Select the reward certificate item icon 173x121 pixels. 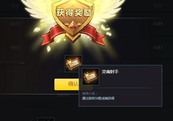tap(73, 64)
